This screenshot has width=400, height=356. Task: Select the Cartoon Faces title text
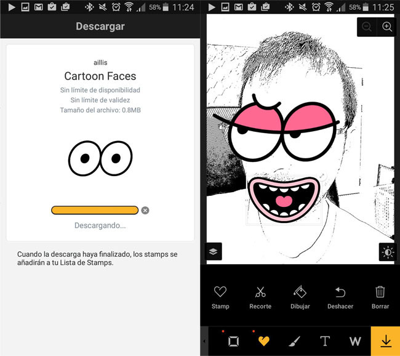point(100,76)
